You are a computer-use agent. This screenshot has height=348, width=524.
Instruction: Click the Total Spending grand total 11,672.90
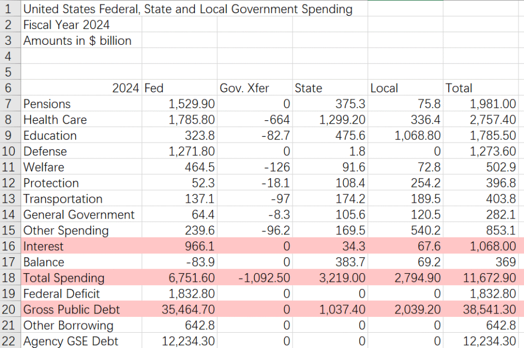[481, 278]
